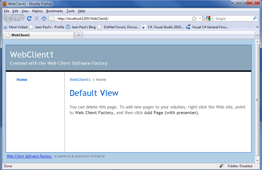
Task: Maximize the Firefox window
Action: (243, 3)
